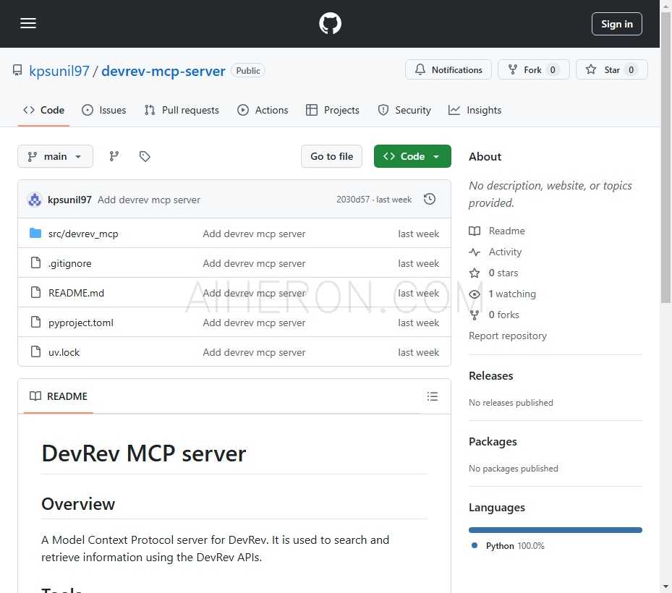Open commit message for .gitignore row
672x593 pixels.
[254, 263]
